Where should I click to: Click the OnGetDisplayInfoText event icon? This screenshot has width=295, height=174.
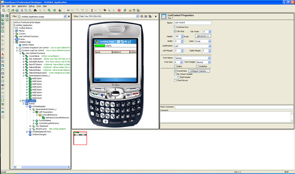coord(30,132)
